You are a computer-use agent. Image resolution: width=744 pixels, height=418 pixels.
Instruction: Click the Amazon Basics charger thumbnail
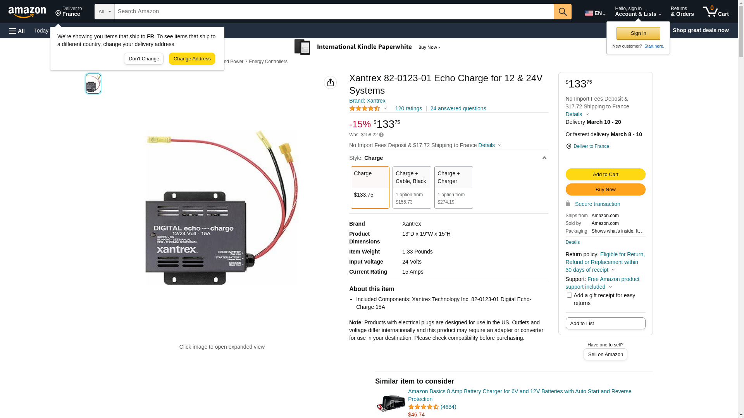[391, 403]
